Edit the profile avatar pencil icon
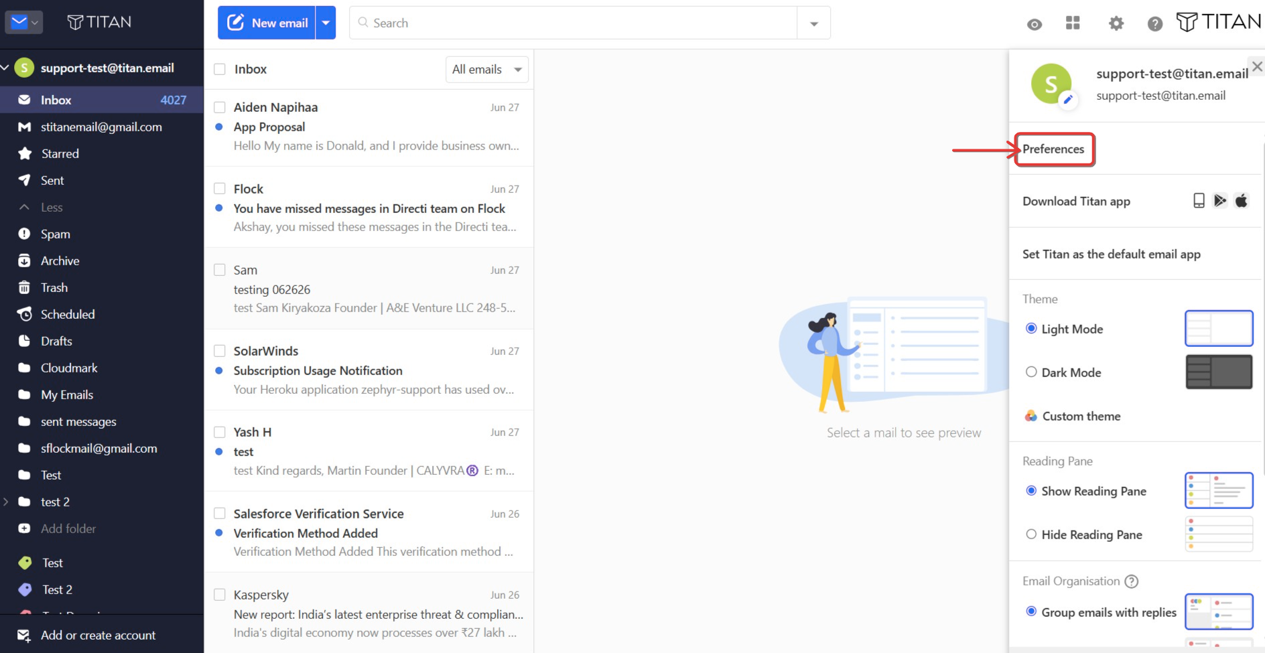The width and height of the screenshot is (1265, 653). pyautogui.click(x=1068, y=100)
